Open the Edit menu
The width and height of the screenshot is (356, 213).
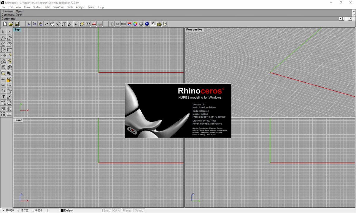click(11, 7)
